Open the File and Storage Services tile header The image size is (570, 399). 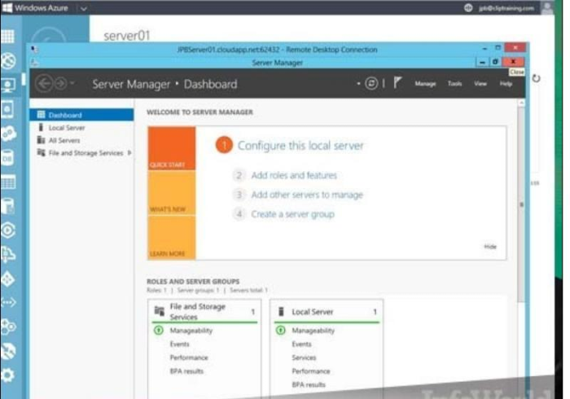(x=204, y=311)
